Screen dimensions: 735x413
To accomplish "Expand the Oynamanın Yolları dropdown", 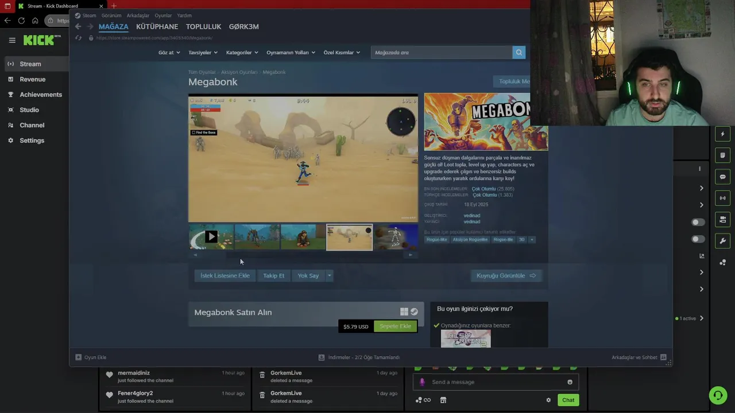I will pyautogui.click(x=291, y=52).
